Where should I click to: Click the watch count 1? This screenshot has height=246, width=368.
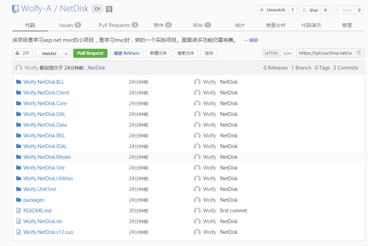292,10
